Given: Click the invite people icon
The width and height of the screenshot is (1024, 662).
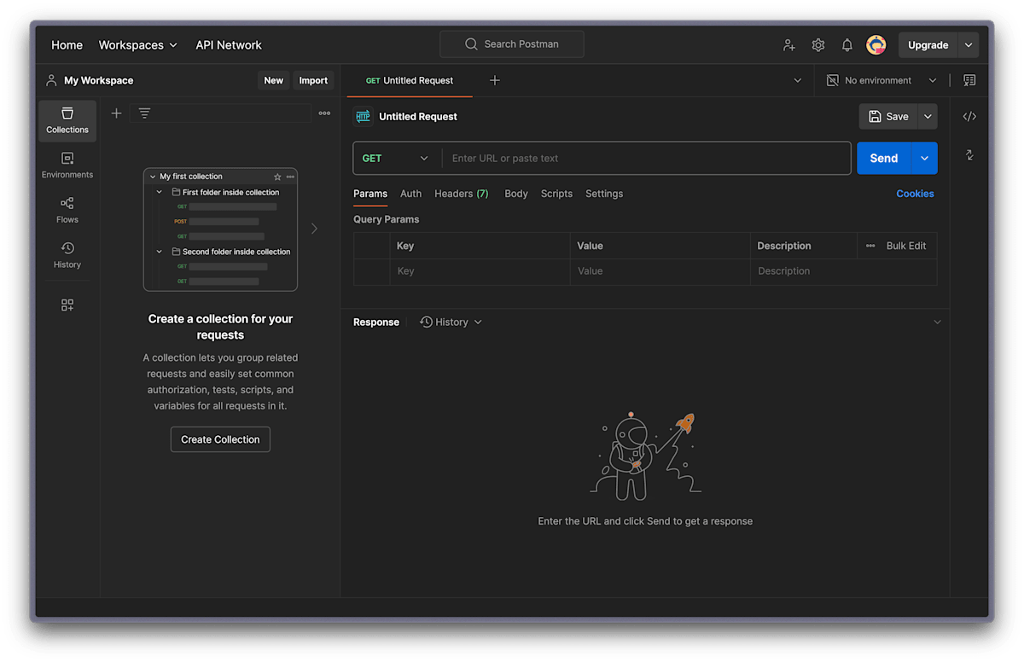Looking at the screenshot, I should coord(789,45).
